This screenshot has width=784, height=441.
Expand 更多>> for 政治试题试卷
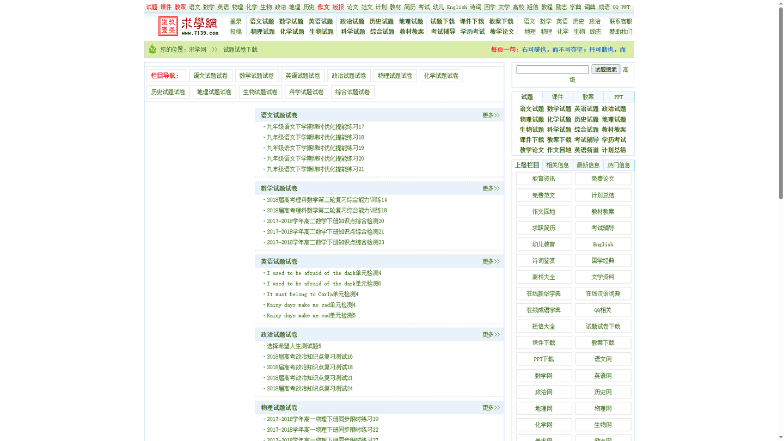point(491,335)
